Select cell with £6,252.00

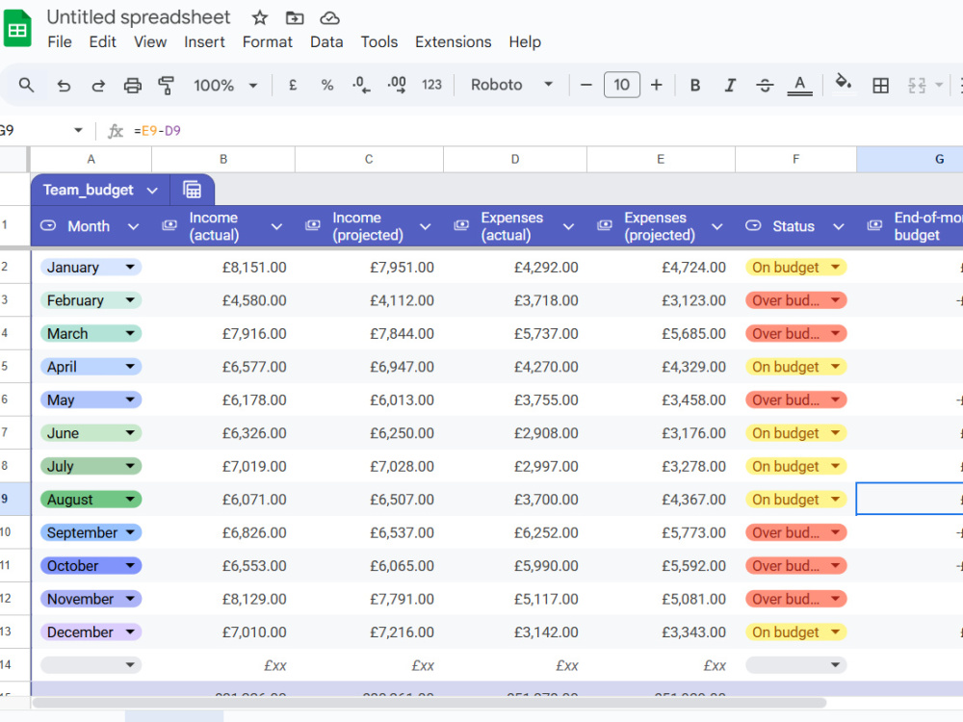[x=514, y=532]
